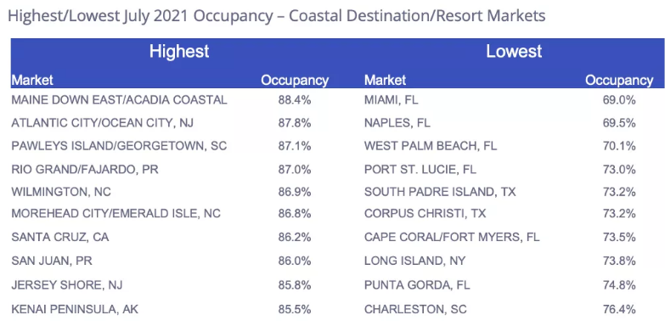The image size is (665, 326).
Task: Click the 69.5% occupancy for Naples
Action: click(x=619, y=123)
